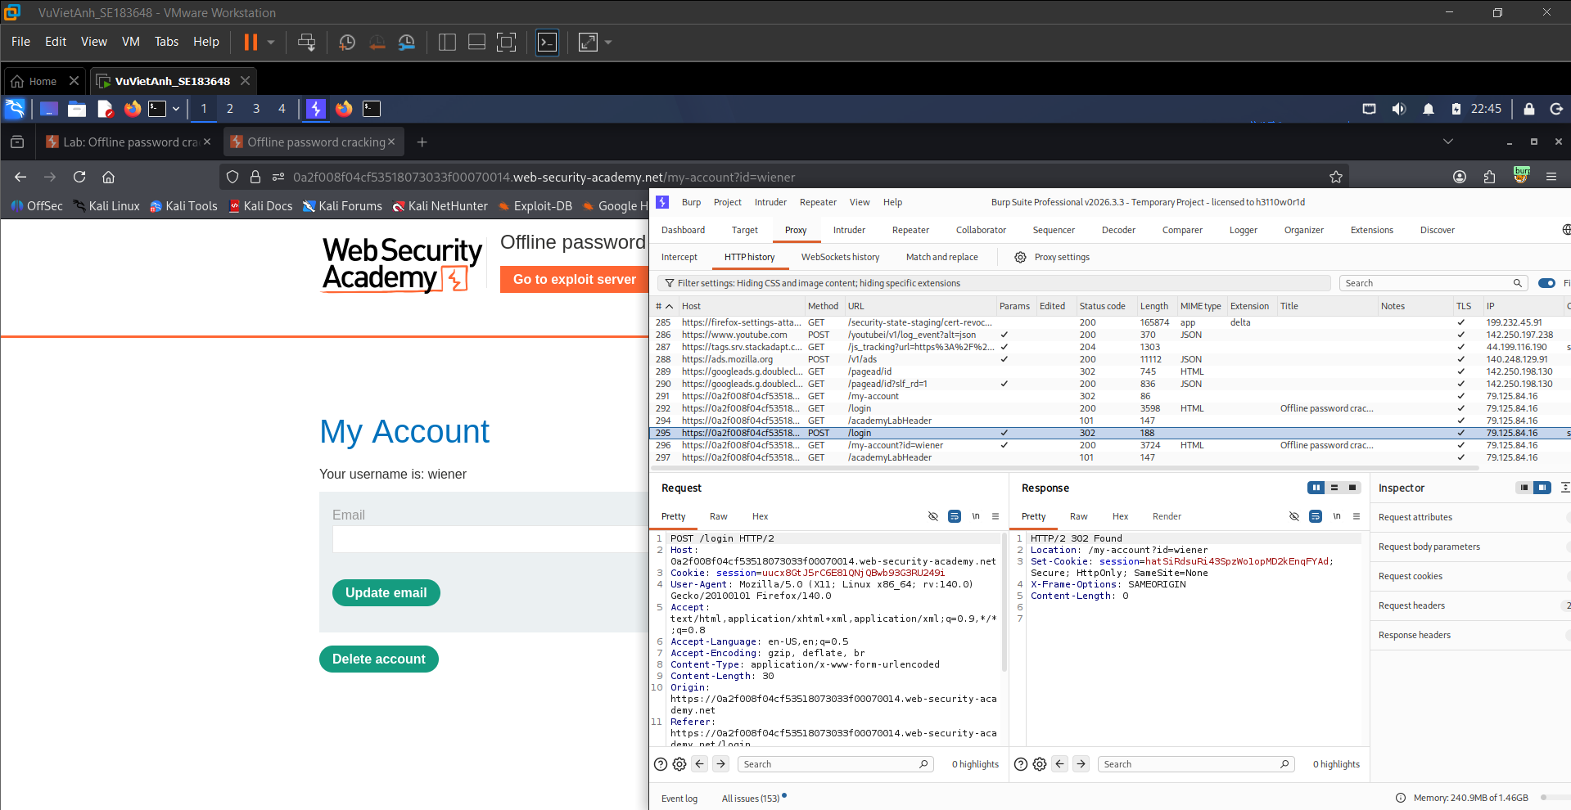Viewport: 1571px width, 810px height.
Task: Switch to the Decoder tab in Burp
Action: pyautogui.click(x=1118, y=230)
